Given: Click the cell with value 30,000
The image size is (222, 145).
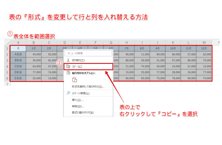Looking at the screenshot, I should 34,60.
